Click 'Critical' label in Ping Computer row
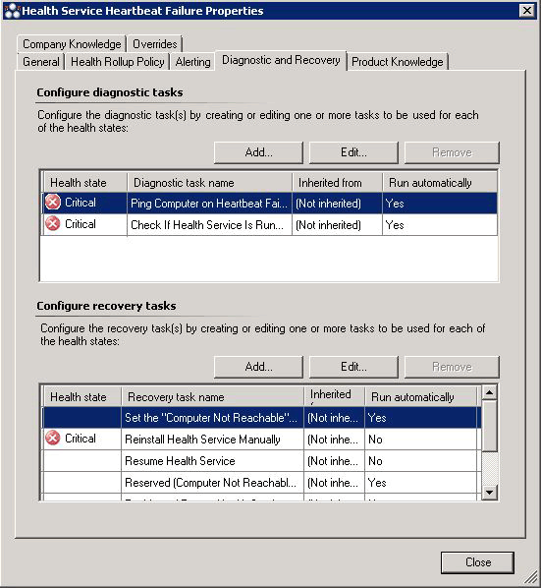This screenshot has width=541, height=588. [x=81, y=203]
